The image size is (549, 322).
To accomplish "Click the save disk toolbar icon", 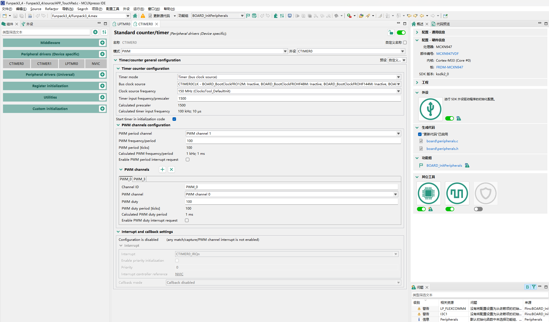I will click(x=15, y=16).
